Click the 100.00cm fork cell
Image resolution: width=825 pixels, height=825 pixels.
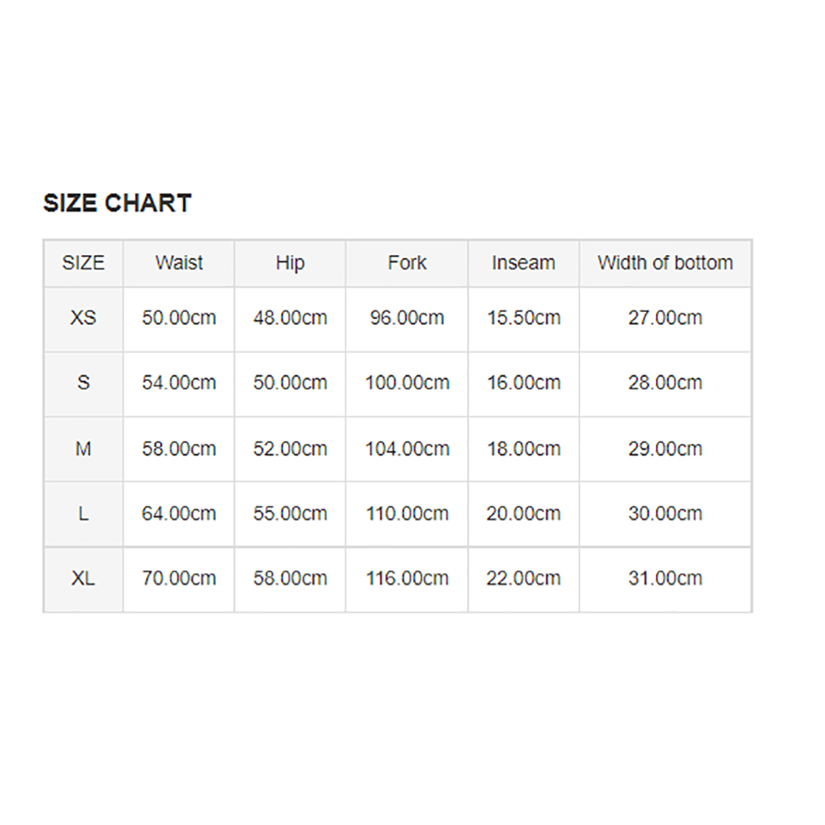point(408,383)
